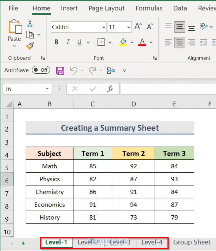The width and height of the screenshot is (216, 251).
Task: Click the Insert Function fx icon
Action: click(110, 89)
